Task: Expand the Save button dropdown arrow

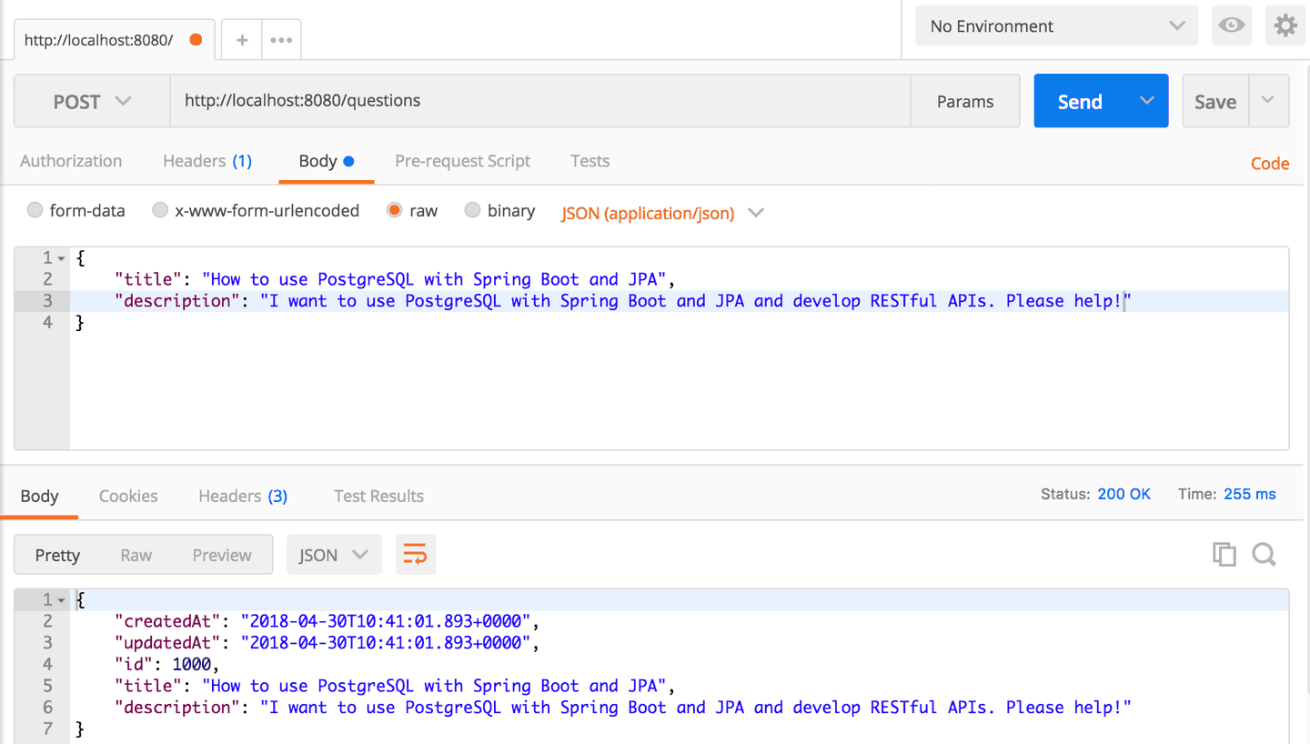Action: point(1269,101)
